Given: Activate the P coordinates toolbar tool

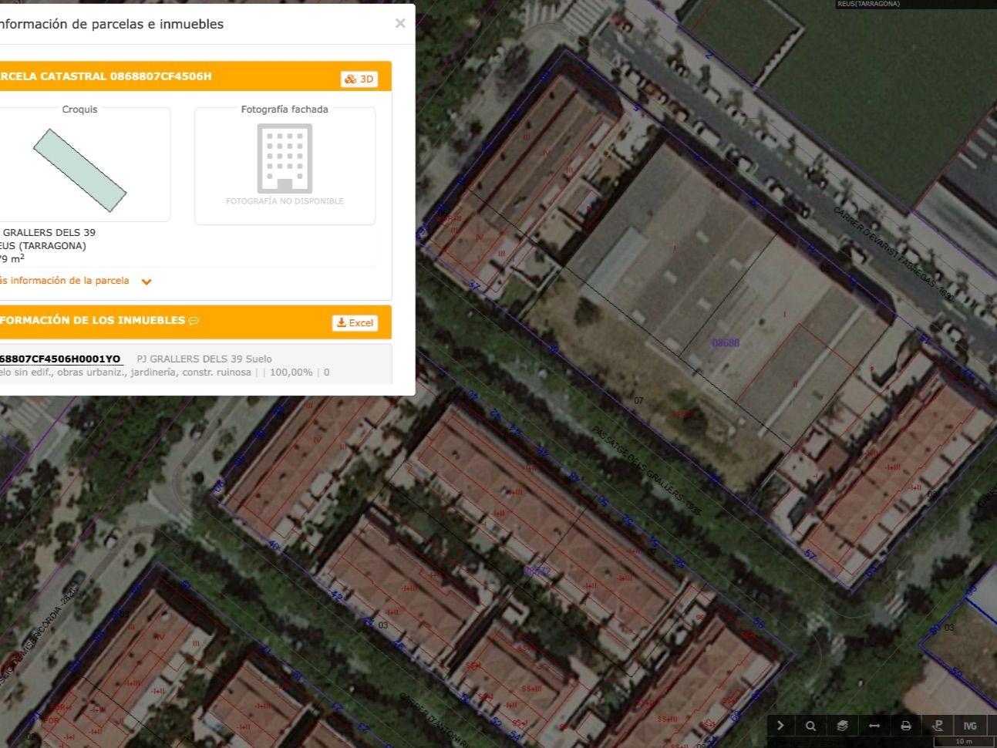Looking at the screenshot, I should click(x=938, y=726).
